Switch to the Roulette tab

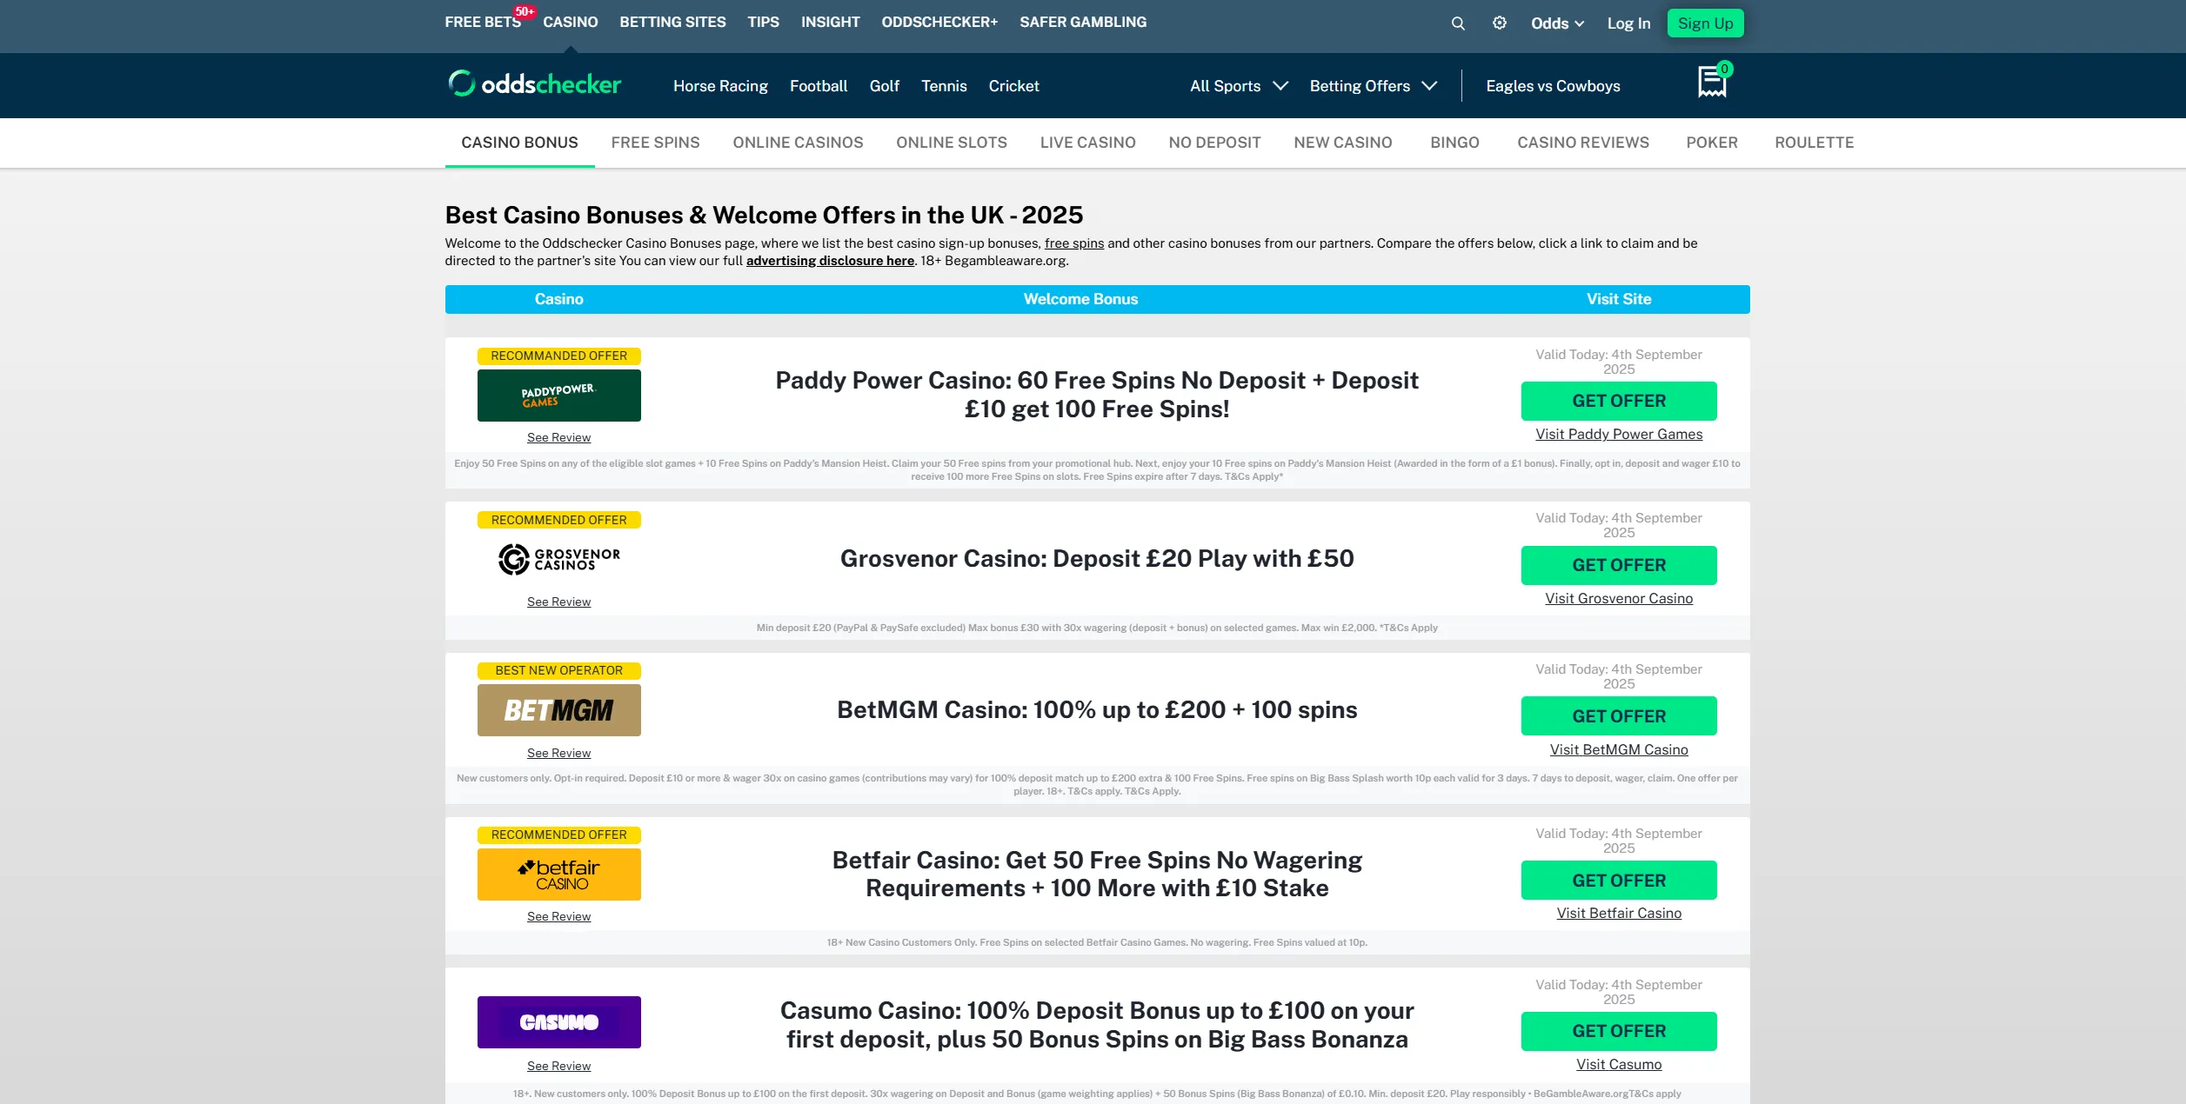click(x=1814, y=143)
